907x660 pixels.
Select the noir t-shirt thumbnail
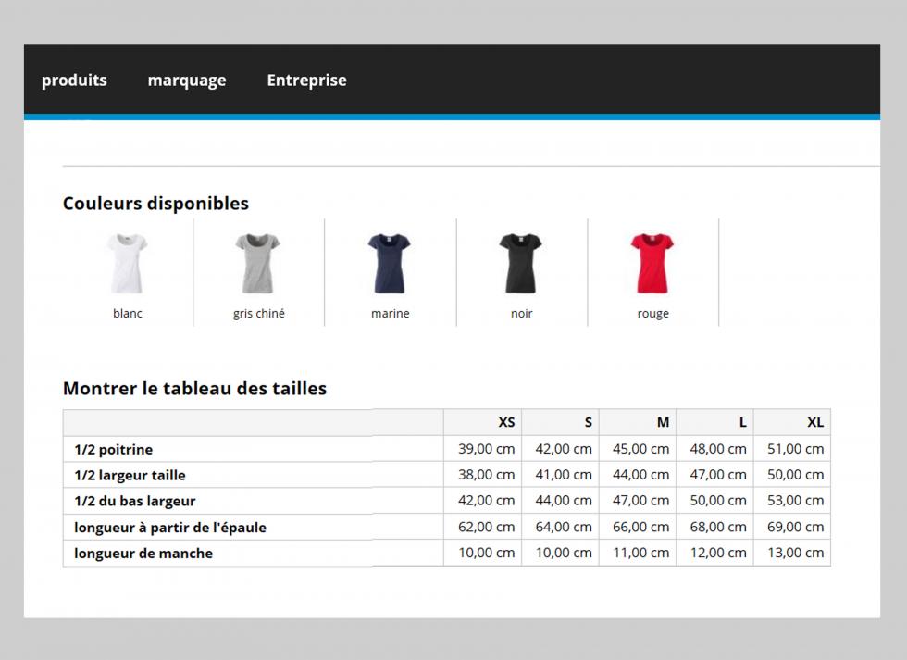coord(520,263)
